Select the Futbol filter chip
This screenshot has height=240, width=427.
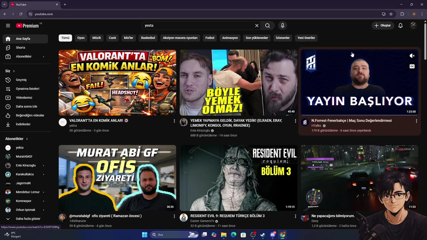210,38
